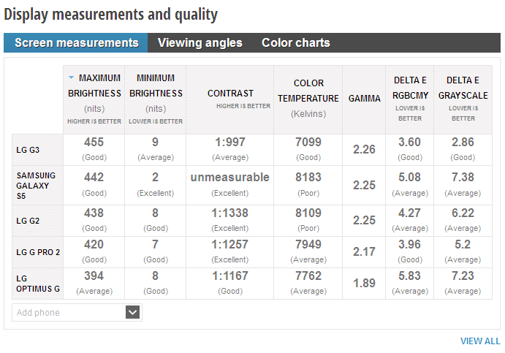Click the 4.27 Delta E RGBCMY value

[x=410, y=213]
